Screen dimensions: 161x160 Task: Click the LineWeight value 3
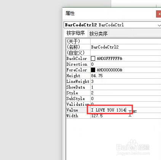click(x=92, y=81)
